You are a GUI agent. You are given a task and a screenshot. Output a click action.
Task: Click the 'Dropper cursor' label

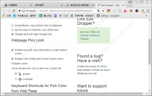click(20, 63)
